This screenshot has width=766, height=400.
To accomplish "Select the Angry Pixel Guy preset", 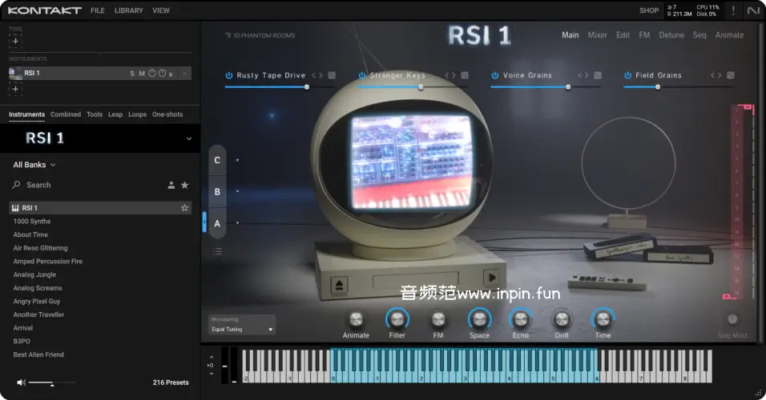I will tap(37, 302).
